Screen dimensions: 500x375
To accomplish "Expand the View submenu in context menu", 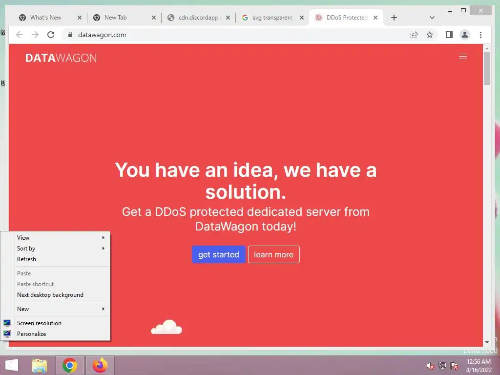I will pyautogui.click(x=56, y=238).
